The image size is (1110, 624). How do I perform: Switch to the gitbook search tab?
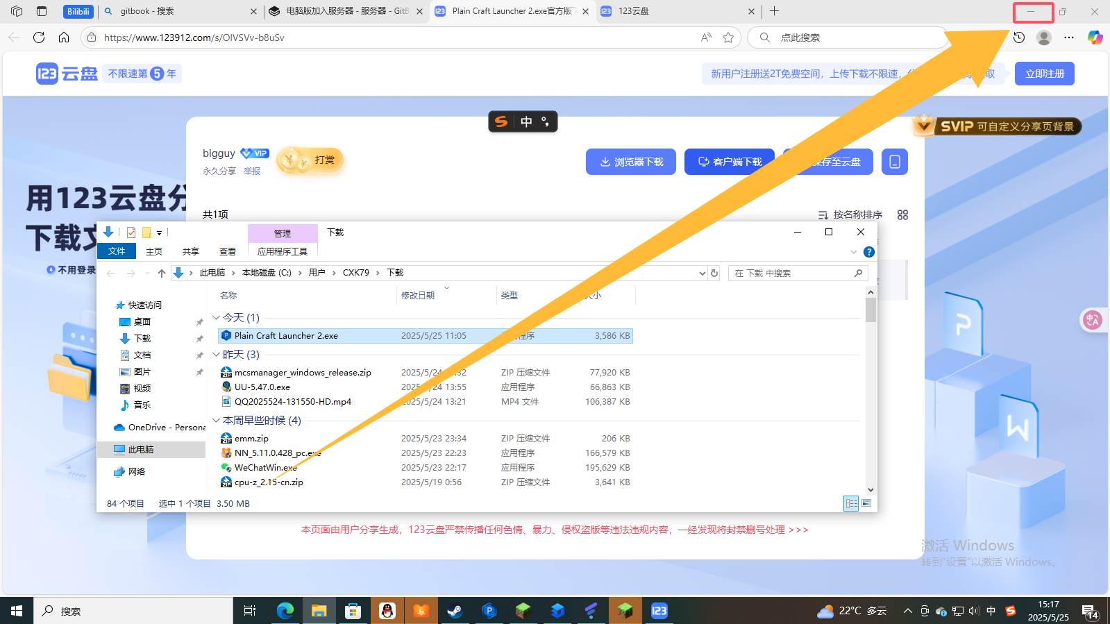[179, 11]
